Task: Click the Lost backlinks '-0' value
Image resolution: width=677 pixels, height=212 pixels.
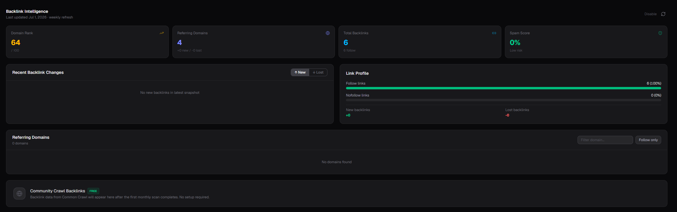Action: pyautogui.click(x=507, y=115)
